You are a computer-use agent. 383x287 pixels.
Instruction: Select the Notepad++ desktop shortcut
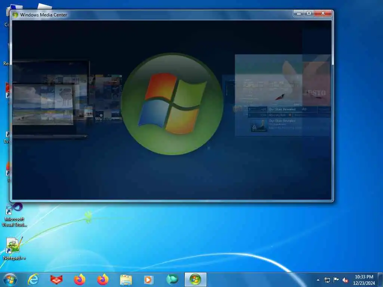(14, 248)
